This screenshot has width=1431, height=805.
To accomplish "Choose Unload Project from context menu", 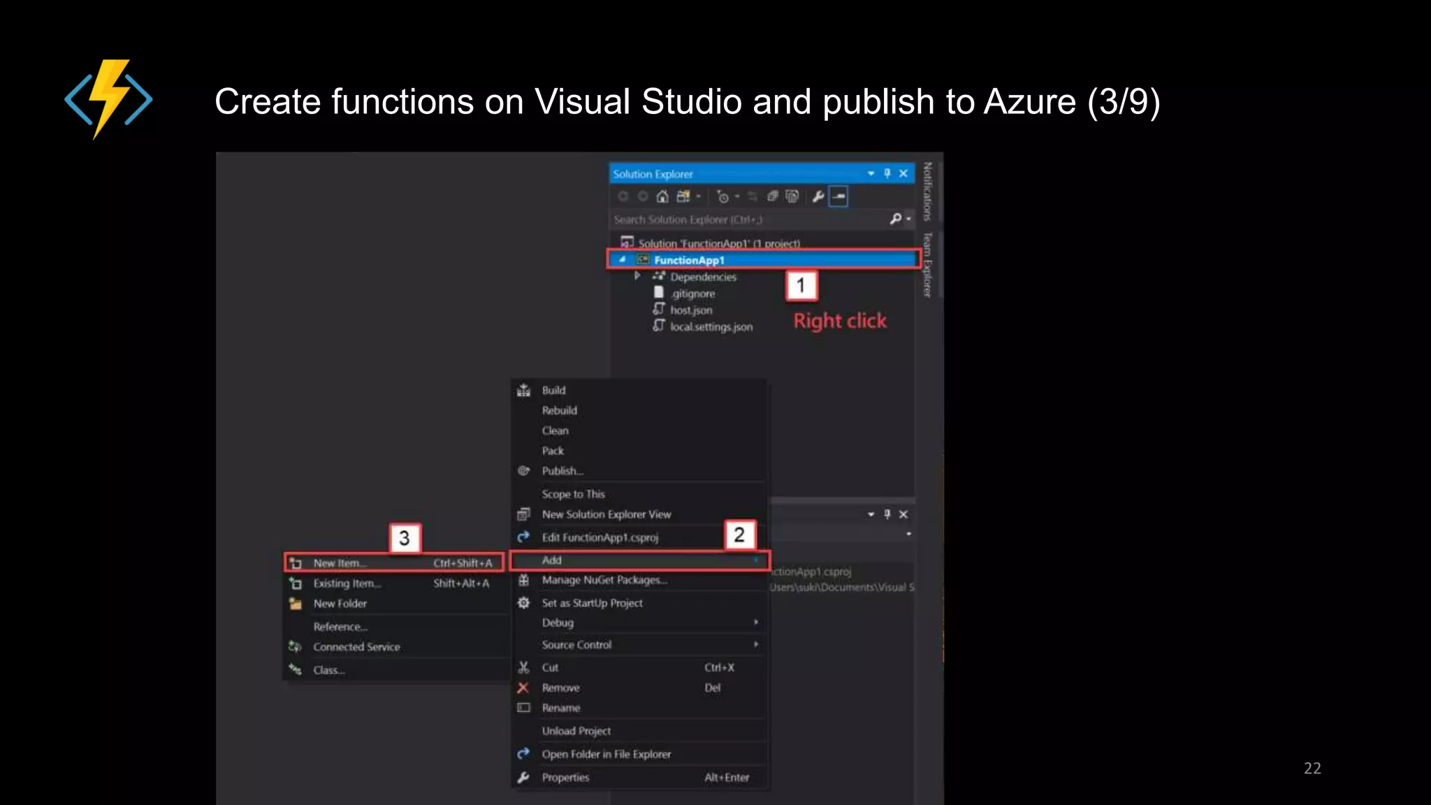I will pos(639,731).
